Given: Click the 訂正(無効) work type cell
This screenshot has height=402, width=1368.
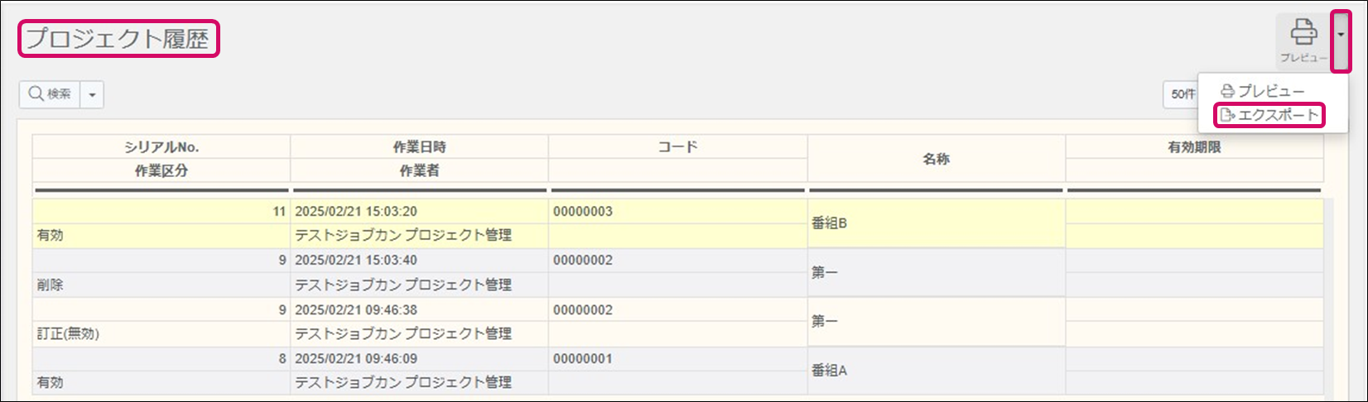Looking at the screenshot, I should coord(68,334).
